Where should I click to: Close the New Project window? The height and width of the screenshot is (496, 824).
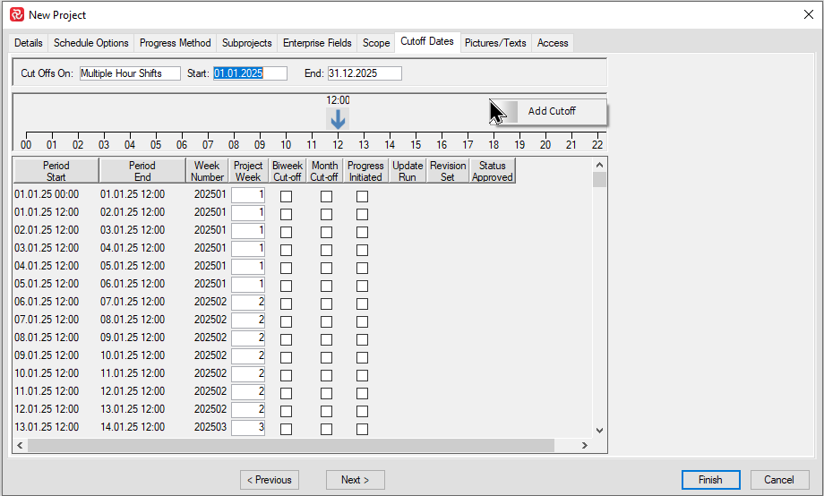809,14
